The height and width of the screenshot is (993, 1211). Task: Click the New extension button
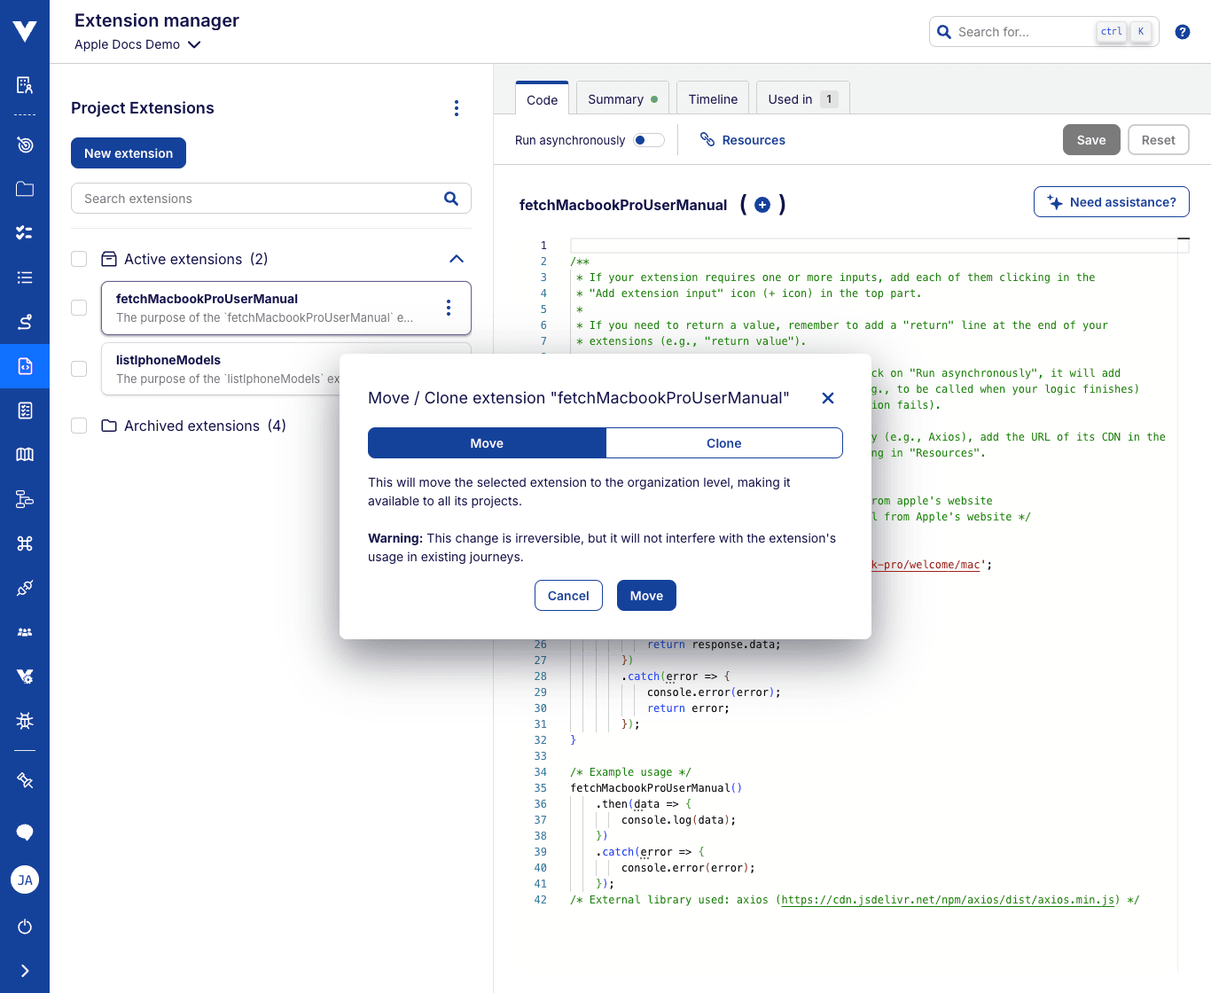[x=129, y=153]
